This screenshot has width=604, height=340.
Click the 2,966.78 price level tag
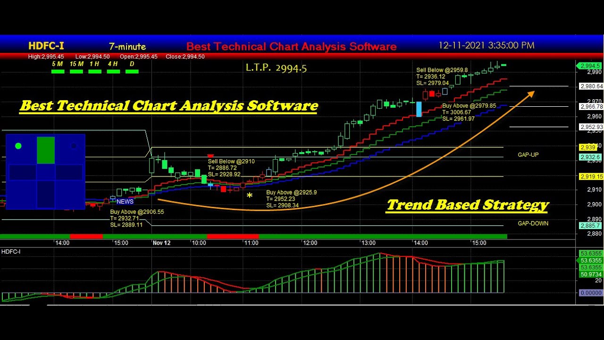coord(592,107)
